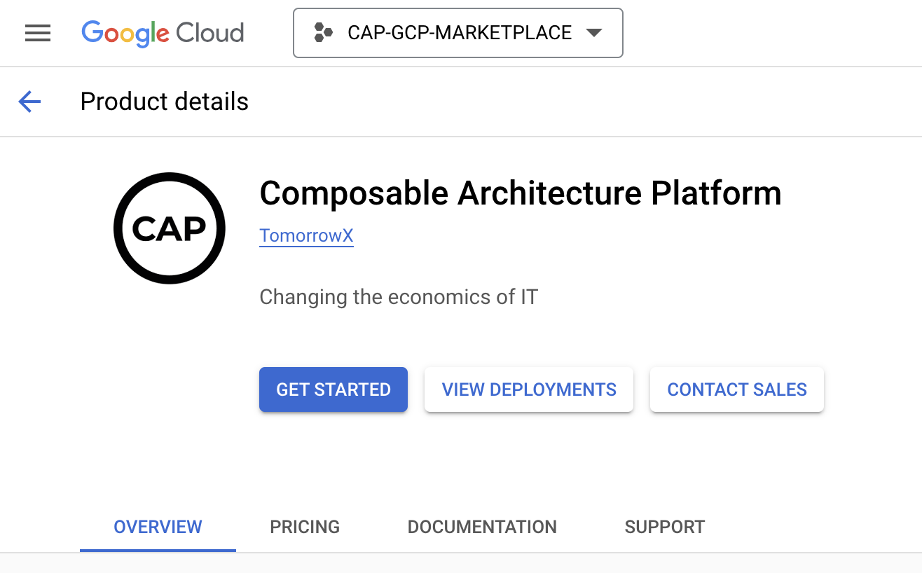Open the hamburger navigation menu
This screenshot has width=922, height=573.
click(x=38, y=33)
